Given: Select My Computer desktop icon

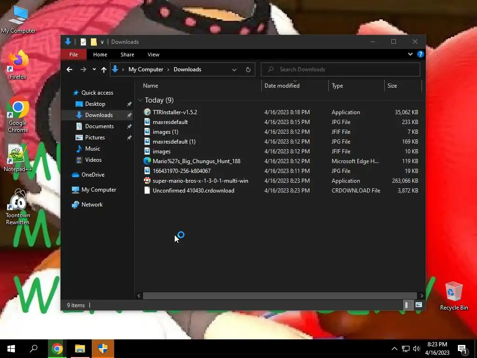Looking at the screenshot, I should (18, 20).
